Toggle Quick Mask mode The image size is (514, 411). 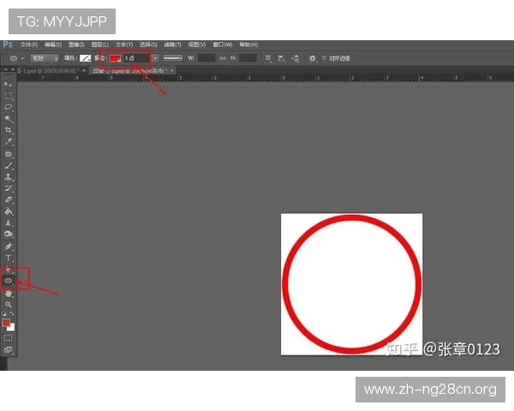[9, 338]
